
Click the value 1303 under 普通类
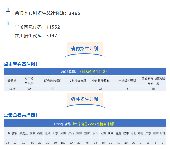click(x=12, y=89)
